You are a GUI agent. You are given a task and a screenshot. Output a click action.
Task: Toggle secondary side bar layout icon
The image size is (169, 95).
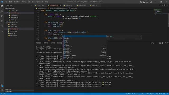coord(147,2)
